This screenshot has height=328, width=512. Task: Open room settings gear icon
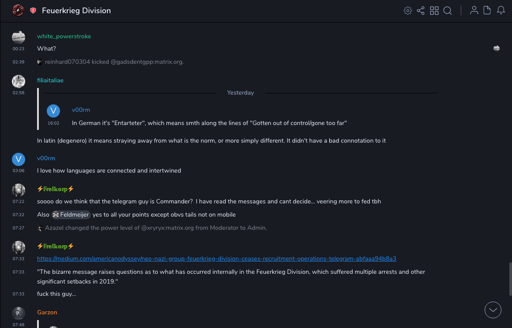tap(408, 11)
